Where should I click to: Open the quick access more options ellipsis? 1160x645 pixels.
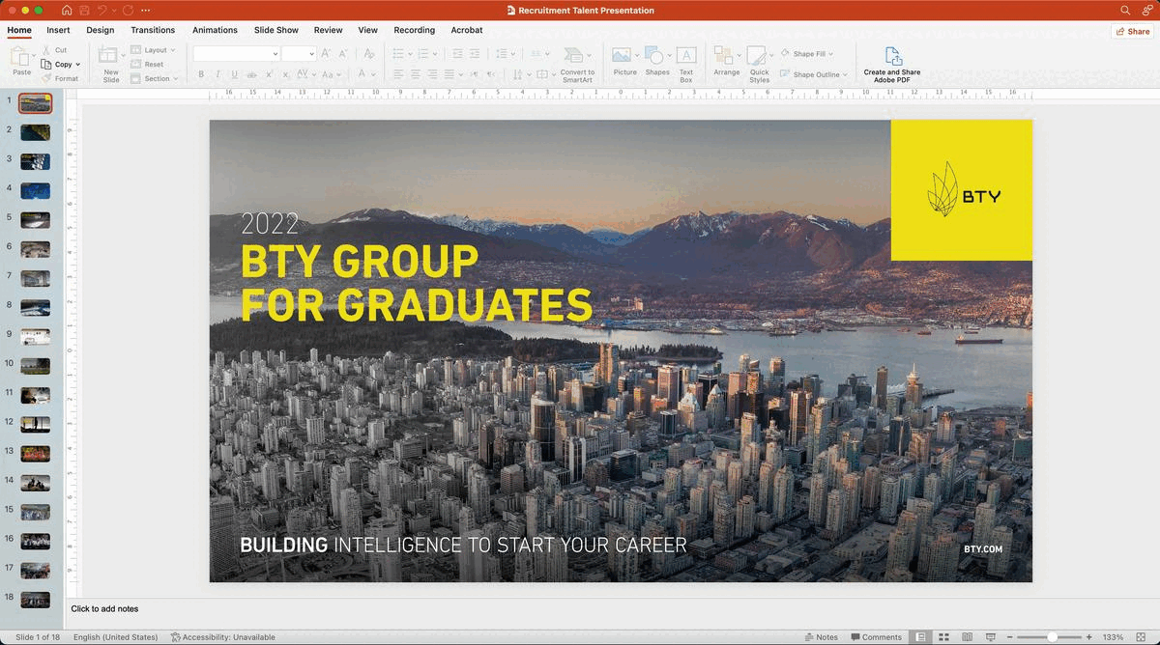pyautogui.click(x=145, y=10)
